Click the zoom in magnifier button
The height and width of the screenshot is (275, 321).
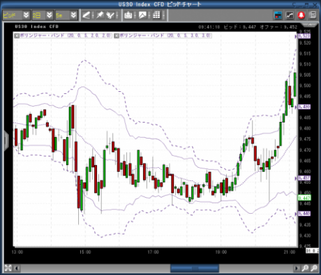(x=305, y=269)
